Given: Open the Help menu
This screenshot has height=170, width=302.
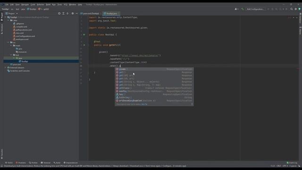Looking at the screenshot, I should [x=80, y=4].
